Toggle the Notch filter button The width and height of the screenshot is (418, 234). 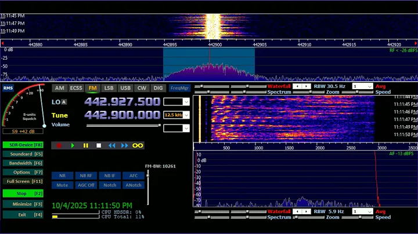(110, 185)
